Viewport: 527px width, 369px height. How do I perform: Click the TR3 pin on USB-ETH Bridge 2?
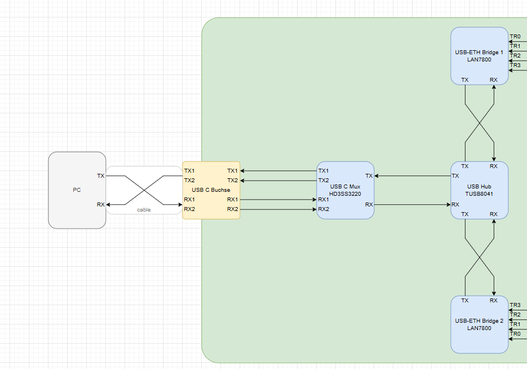coord(515,305)
